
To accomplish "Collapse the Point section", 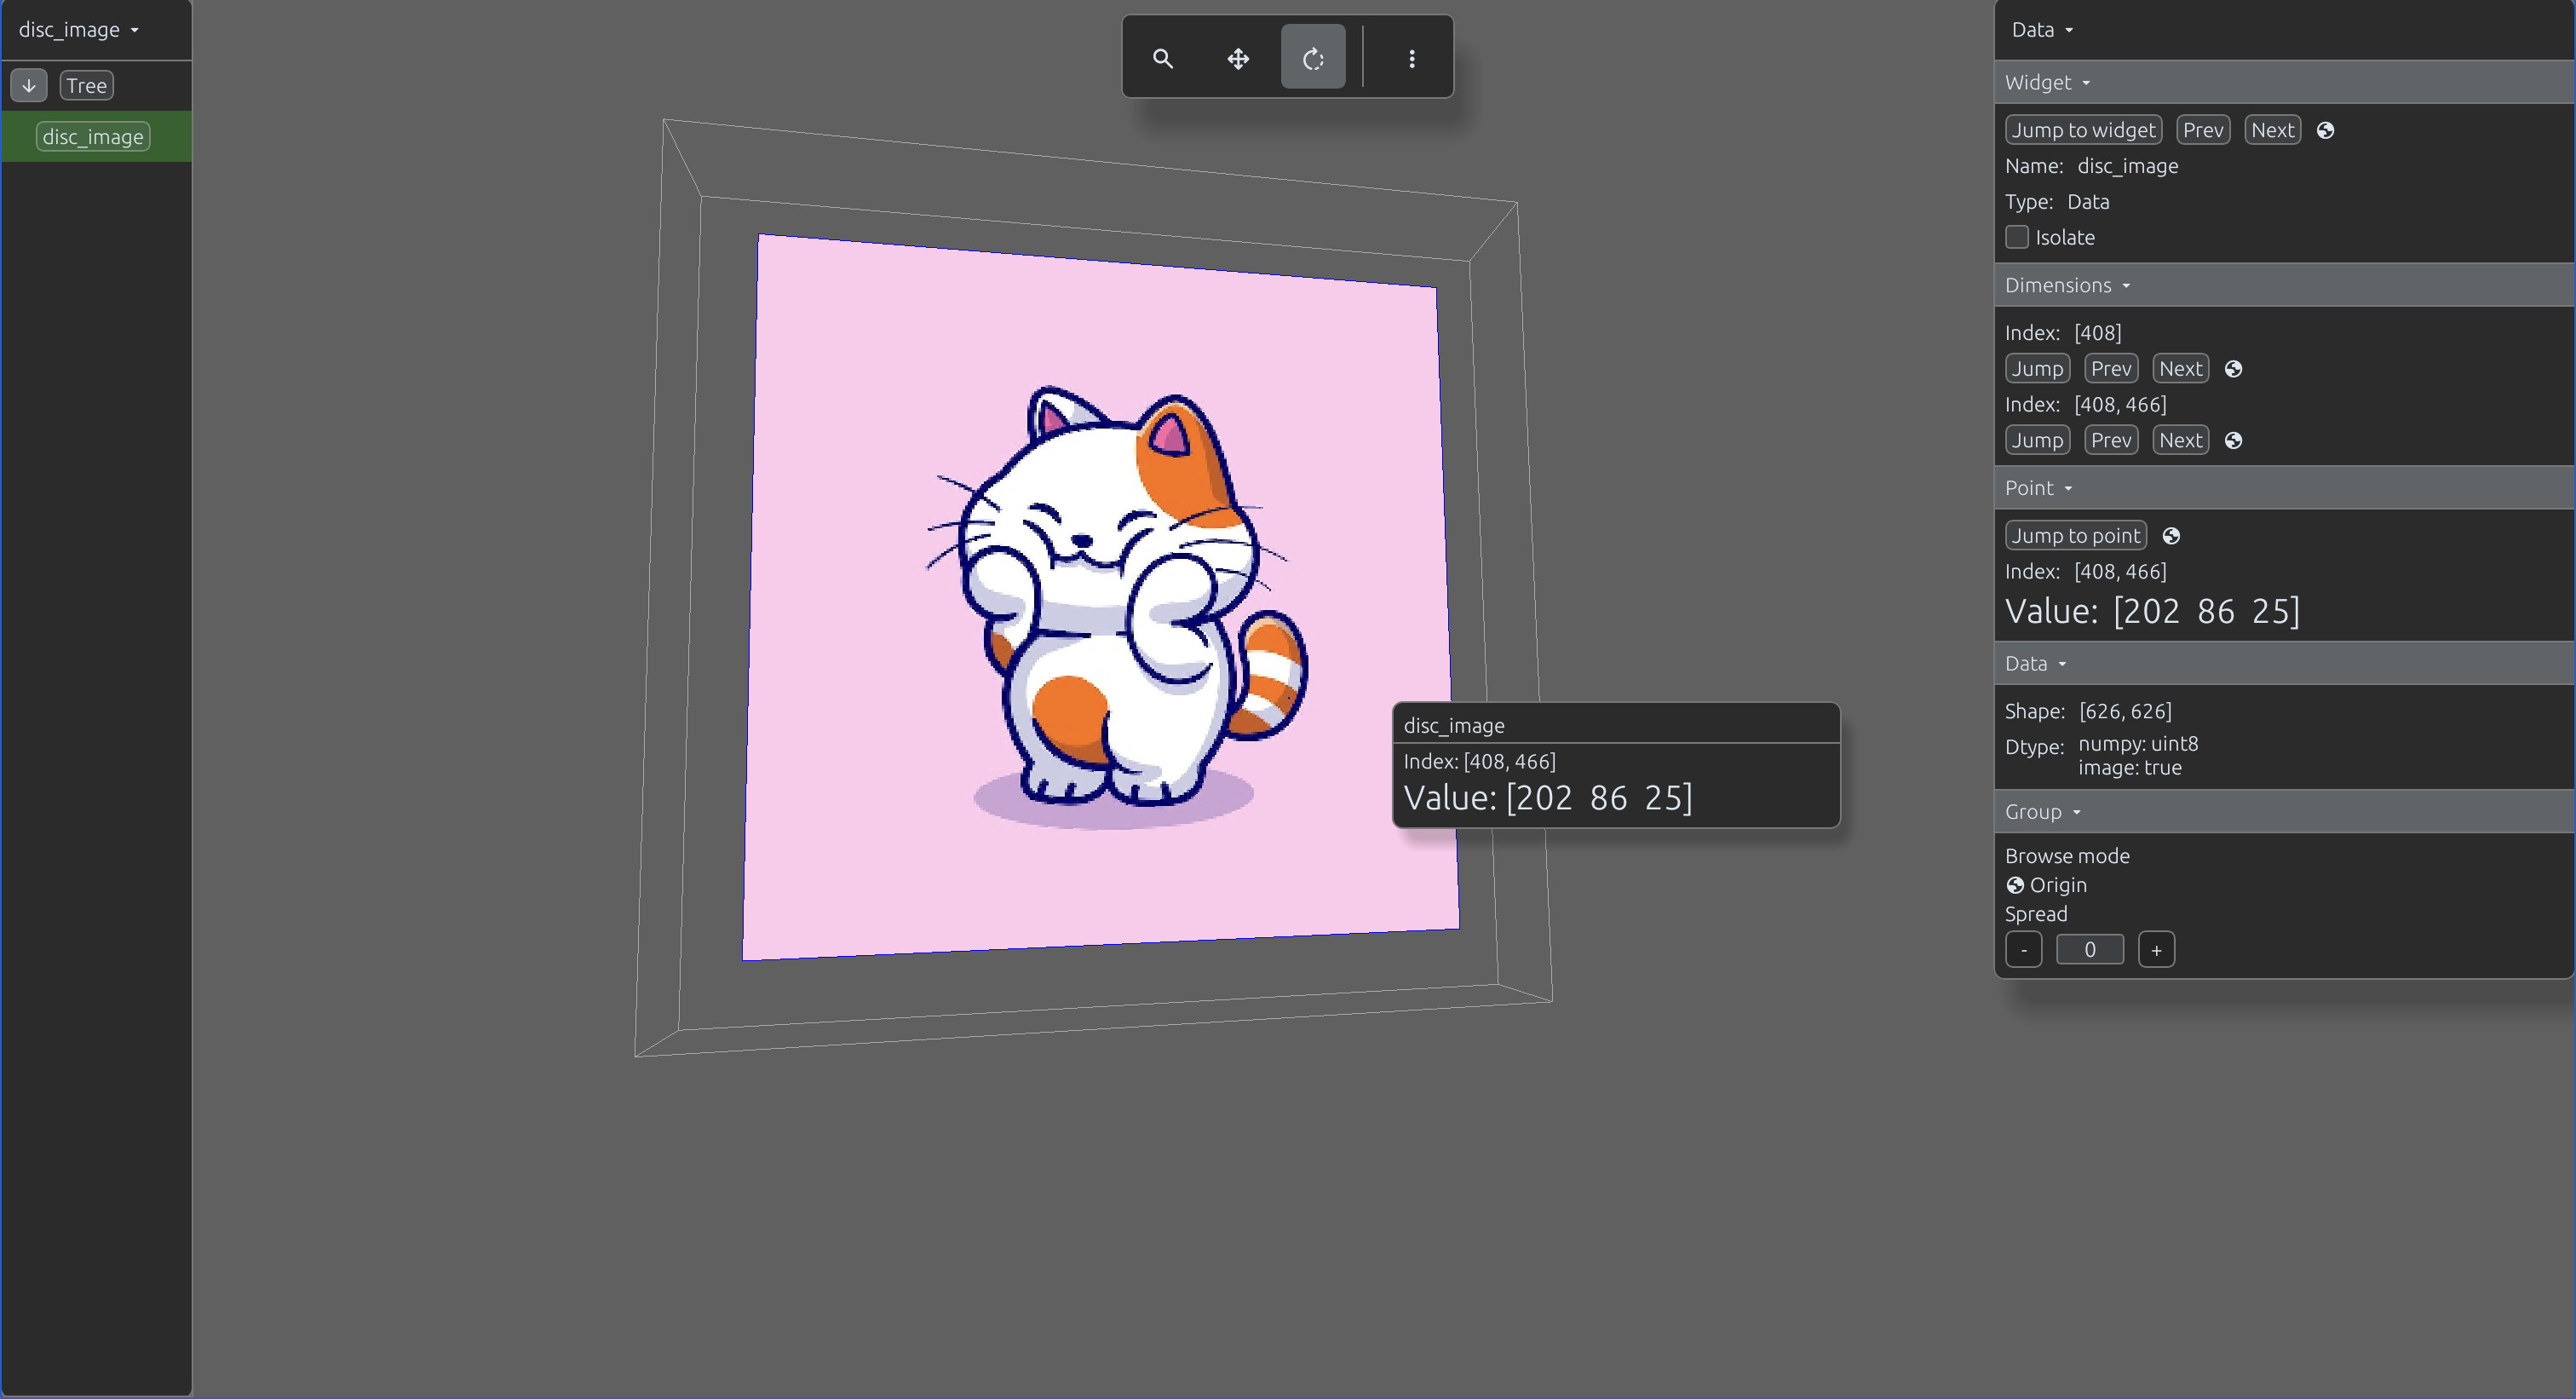I will (x=2038, y=488).
